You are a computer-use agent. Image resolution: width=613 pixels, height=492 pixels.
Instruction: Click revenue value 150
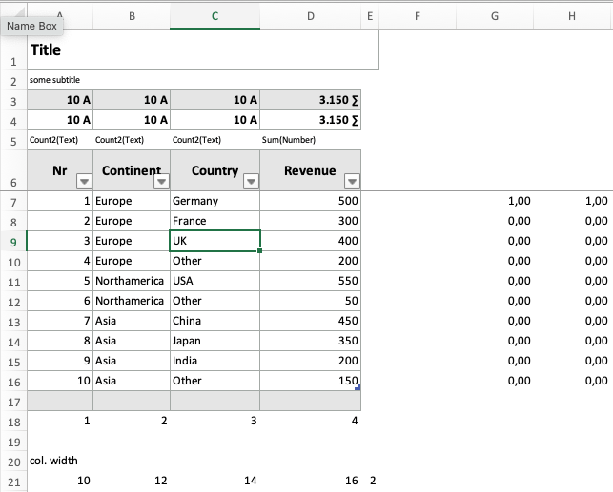(x=311, y=381)
